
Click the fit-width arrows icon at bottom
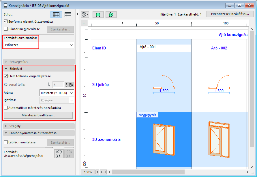103,172
